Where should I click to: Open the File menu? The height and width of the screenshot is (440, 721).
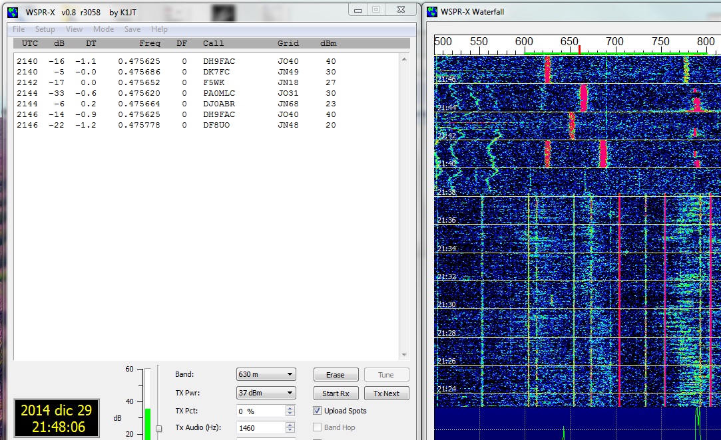click(x=19, y=29)
